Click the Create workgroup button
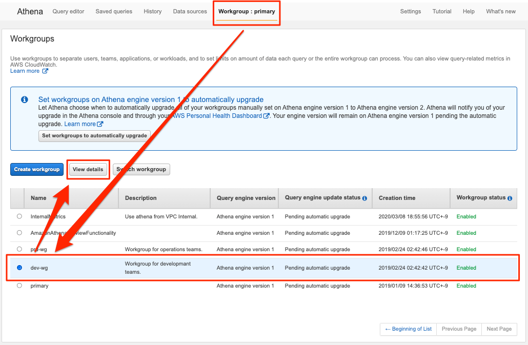Viewport: 528px width, 345px height. (37, 169)
